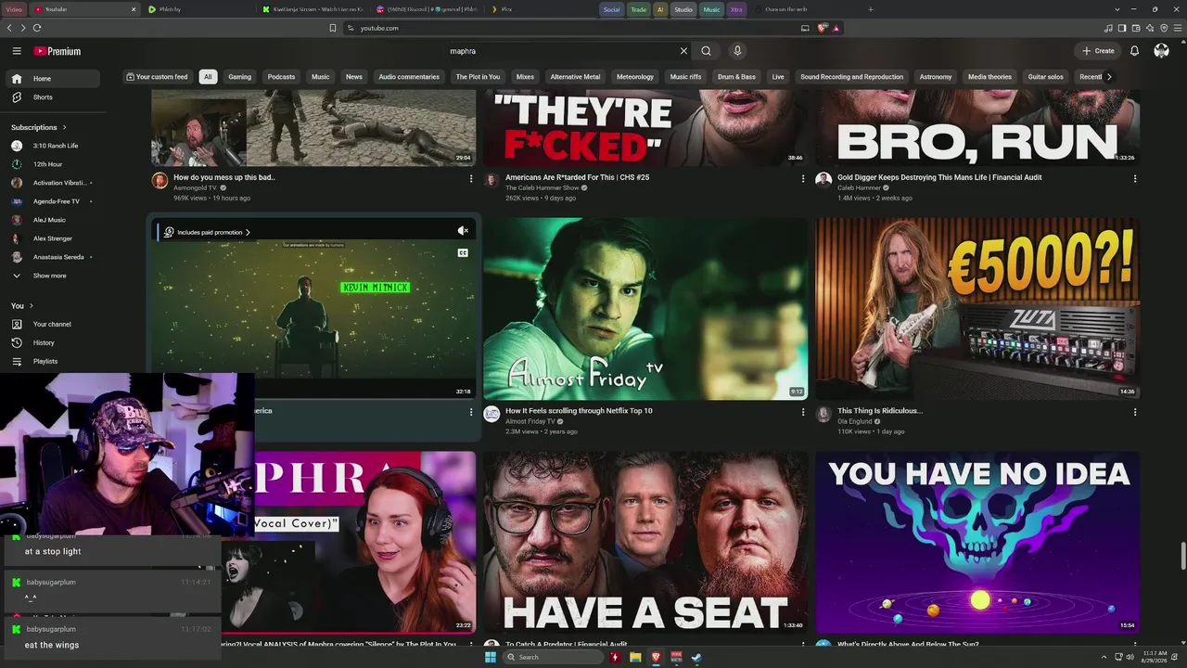Viewport: 1187px width, 668px height.
Task: Open the account avatar menu
Action: [1161, 51]
